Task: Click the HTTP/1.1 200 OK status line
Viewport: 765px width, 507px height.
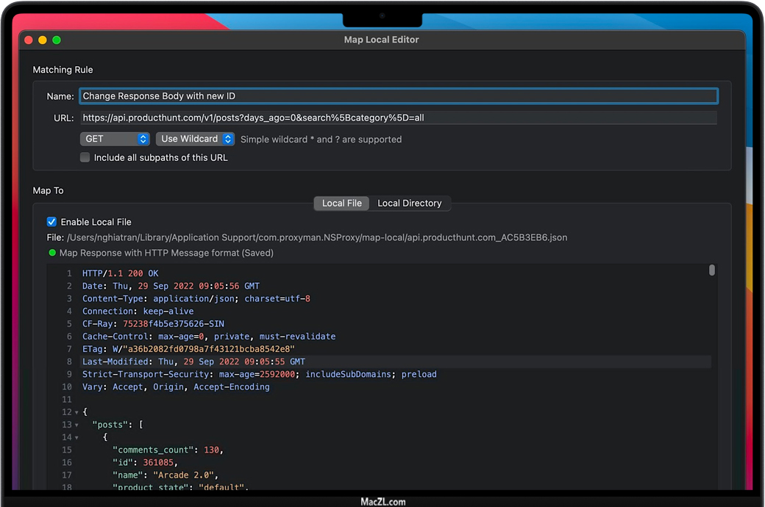Action: [120, 273]
